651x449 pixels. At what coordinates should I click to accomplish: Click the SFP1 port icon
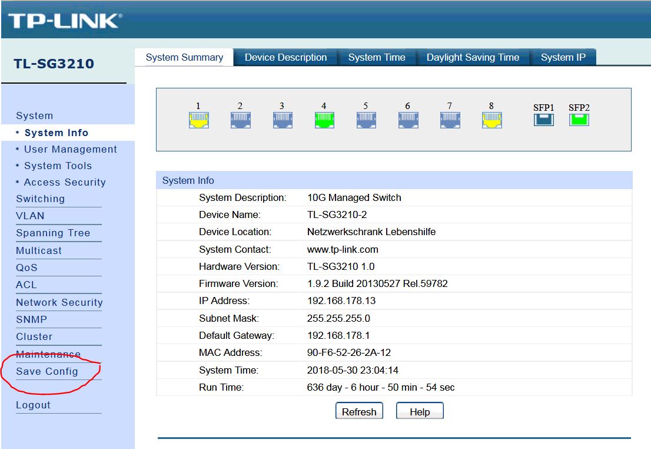(x=544, y=120)
